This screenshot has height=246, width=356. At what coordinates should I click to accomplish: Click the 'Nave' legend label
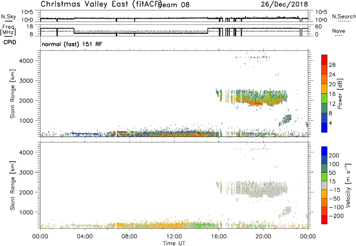point(339,31)
